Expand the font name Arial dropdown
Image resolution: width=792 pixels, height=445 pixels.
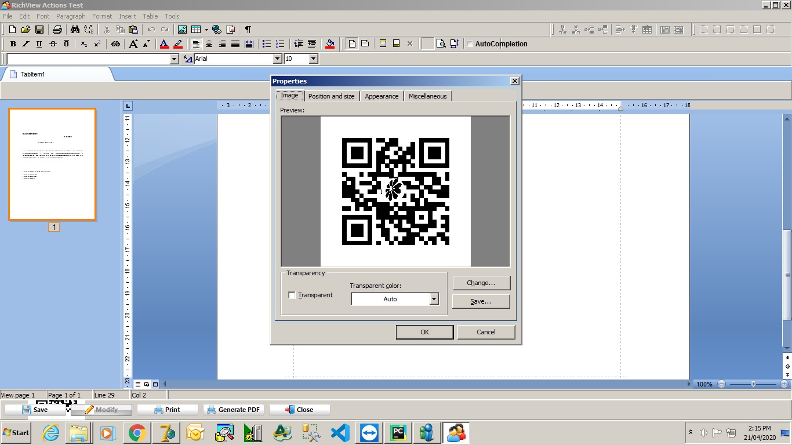[x=277, y=59]
